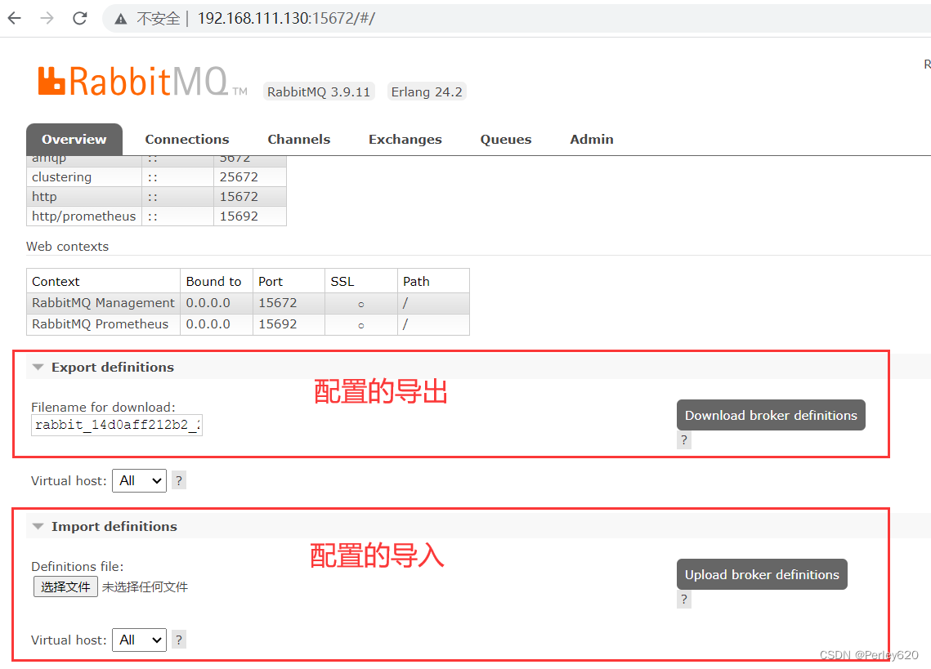Click the browser address bar URL
Viewport: 931px width, 669px height.
(286, 19)
